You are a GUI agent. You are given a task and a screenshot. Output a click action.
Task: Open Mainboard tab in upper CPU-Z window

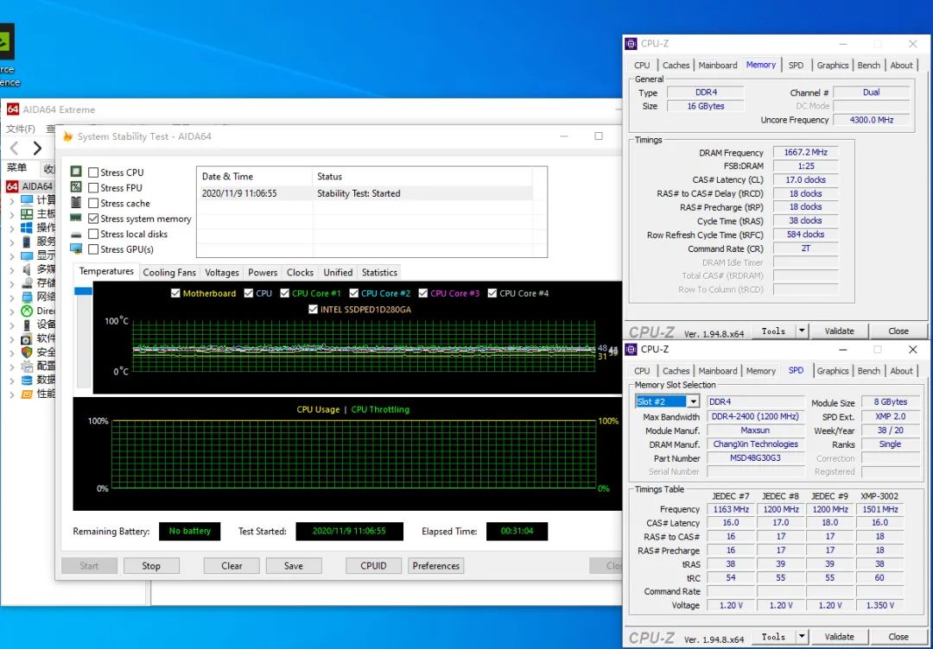718,66
